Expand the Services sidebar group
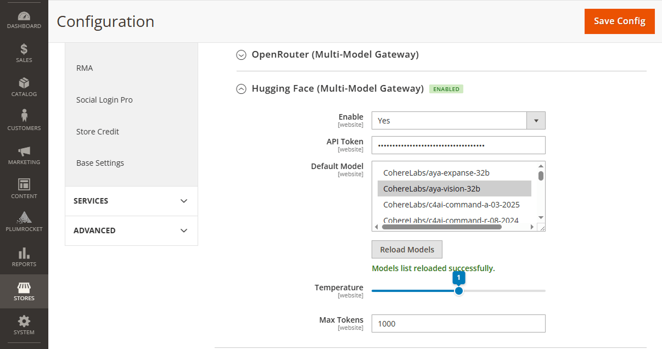This screenshot has height=349, width=662. coord(131,201)
